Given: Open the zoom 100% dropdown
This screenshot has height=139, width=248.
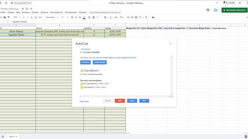Looking at the screenshot, I should click(17, 17).
